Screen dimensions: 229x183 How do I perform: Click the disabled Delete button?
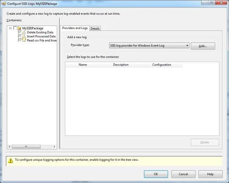[205, 142]
